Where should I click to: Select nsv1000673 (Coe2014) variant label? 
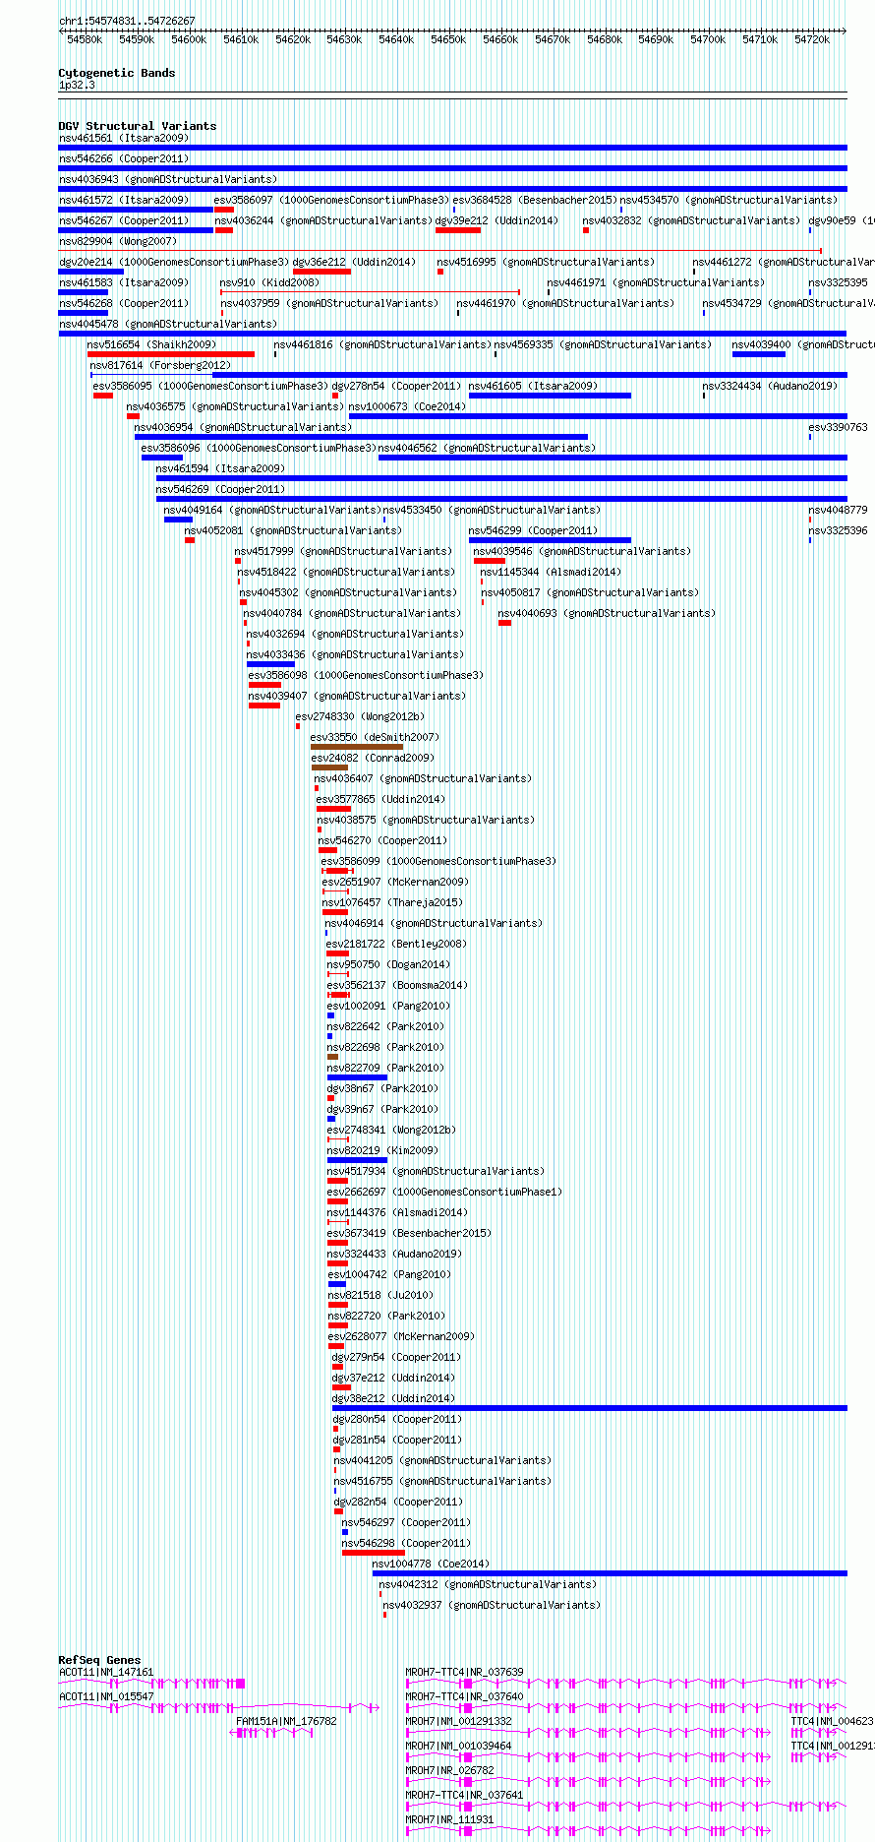tap(407, 407)
